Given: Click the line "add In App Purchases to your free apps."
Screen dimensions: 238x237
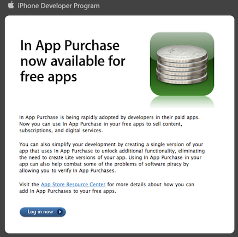Looking at the screenshot, I should 68,191.
